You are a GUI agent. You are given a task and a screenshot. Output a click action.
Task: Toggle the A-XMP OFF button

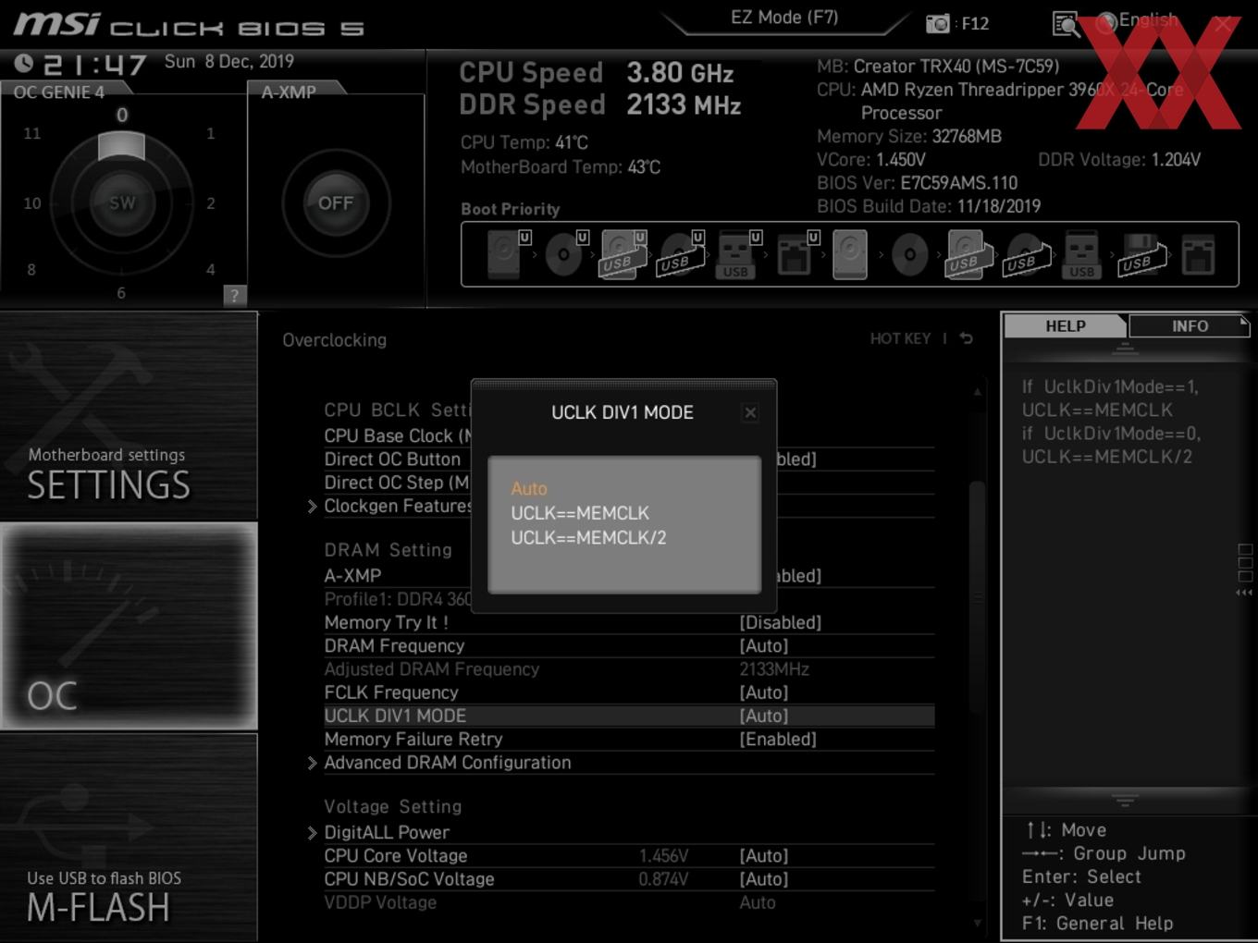click(x=336, y=202)
